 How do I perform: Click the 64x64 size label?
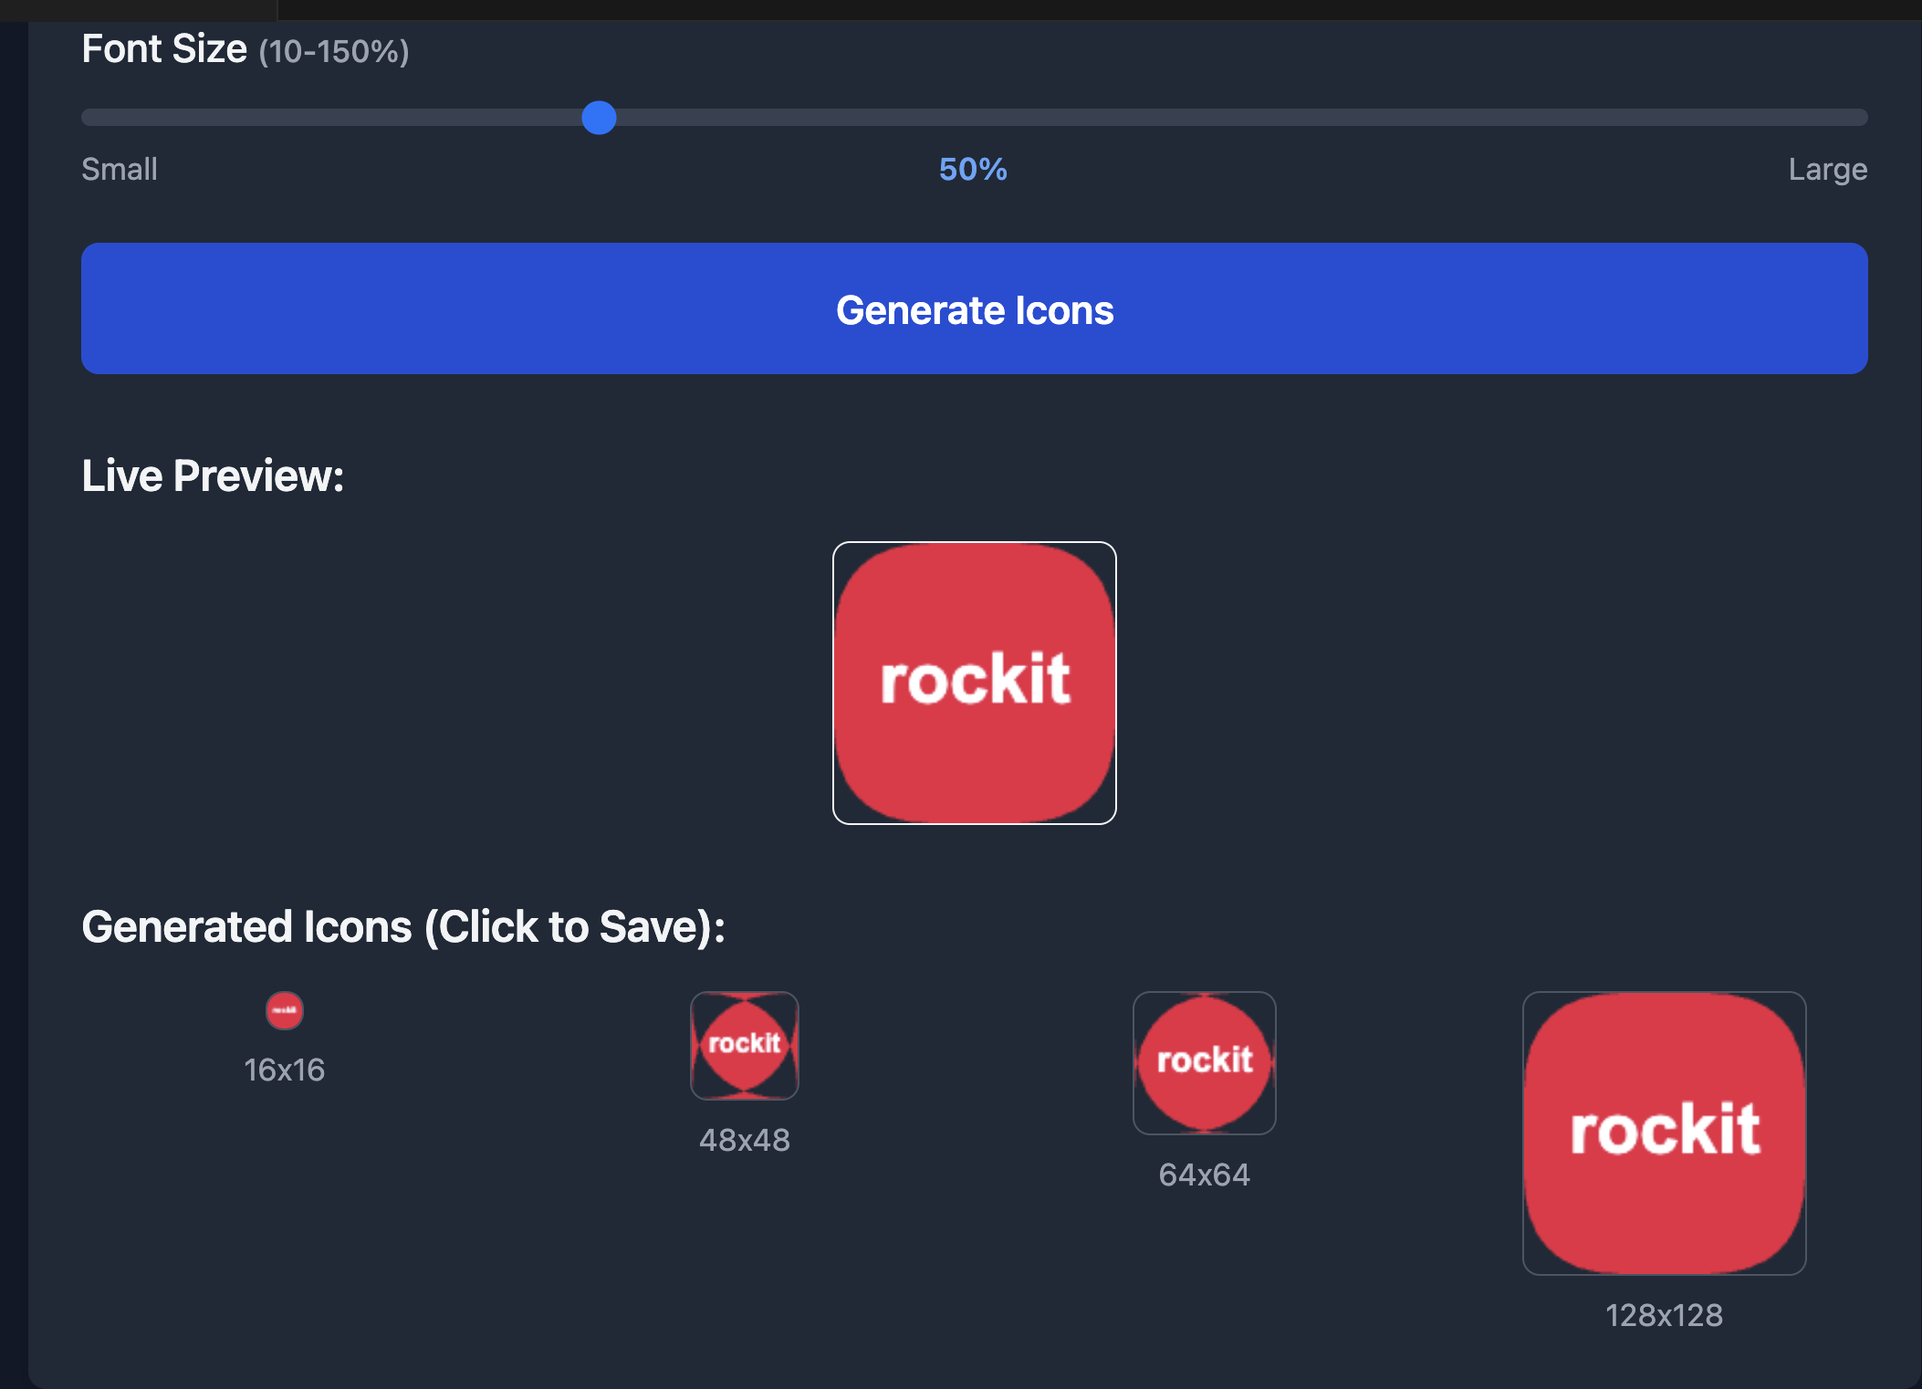click(x=1204, y=1175)
